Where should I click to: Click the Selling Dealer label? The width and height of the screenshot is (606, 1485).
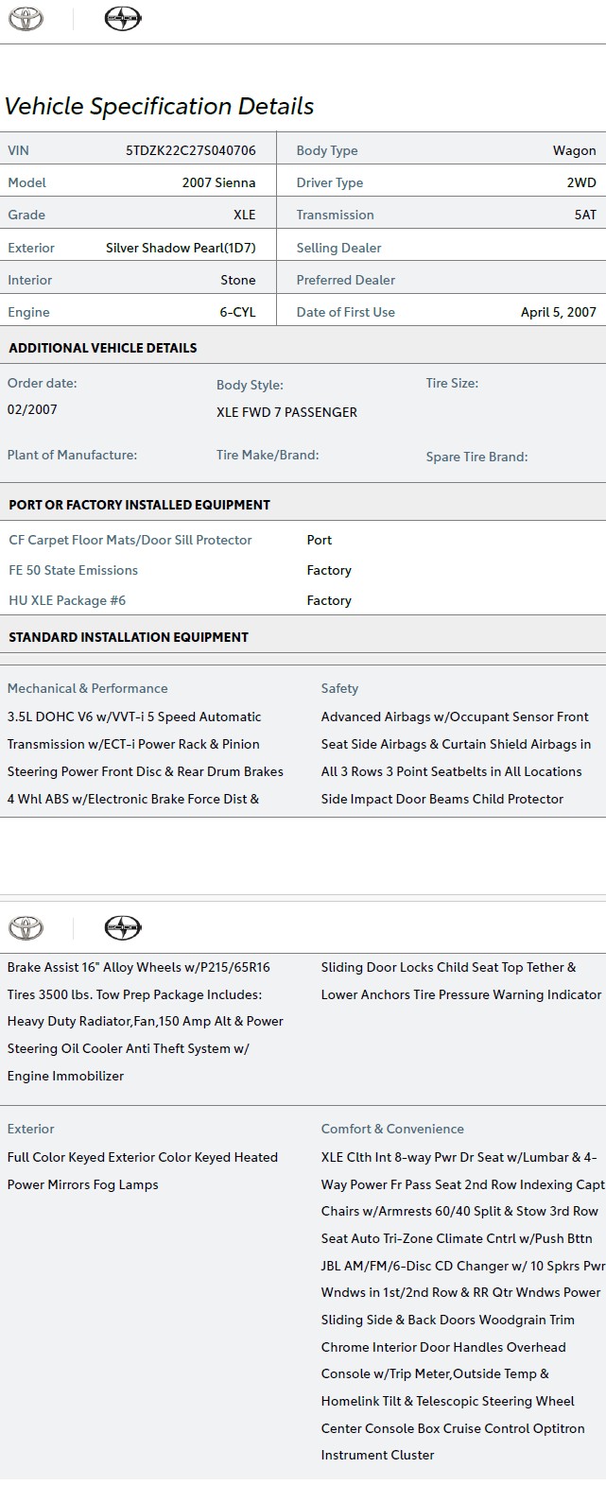pyautogui.click(x=339, y=248)
